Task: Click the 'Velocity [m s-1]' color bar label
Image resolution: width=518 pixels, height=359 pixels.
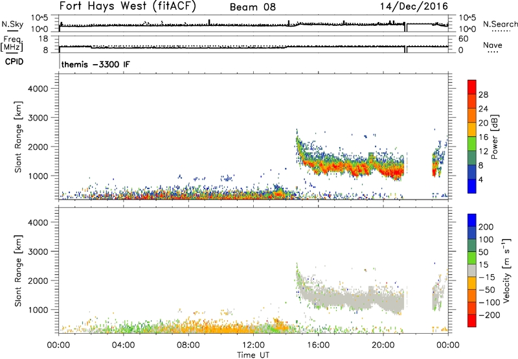Action: coord(506,270)
